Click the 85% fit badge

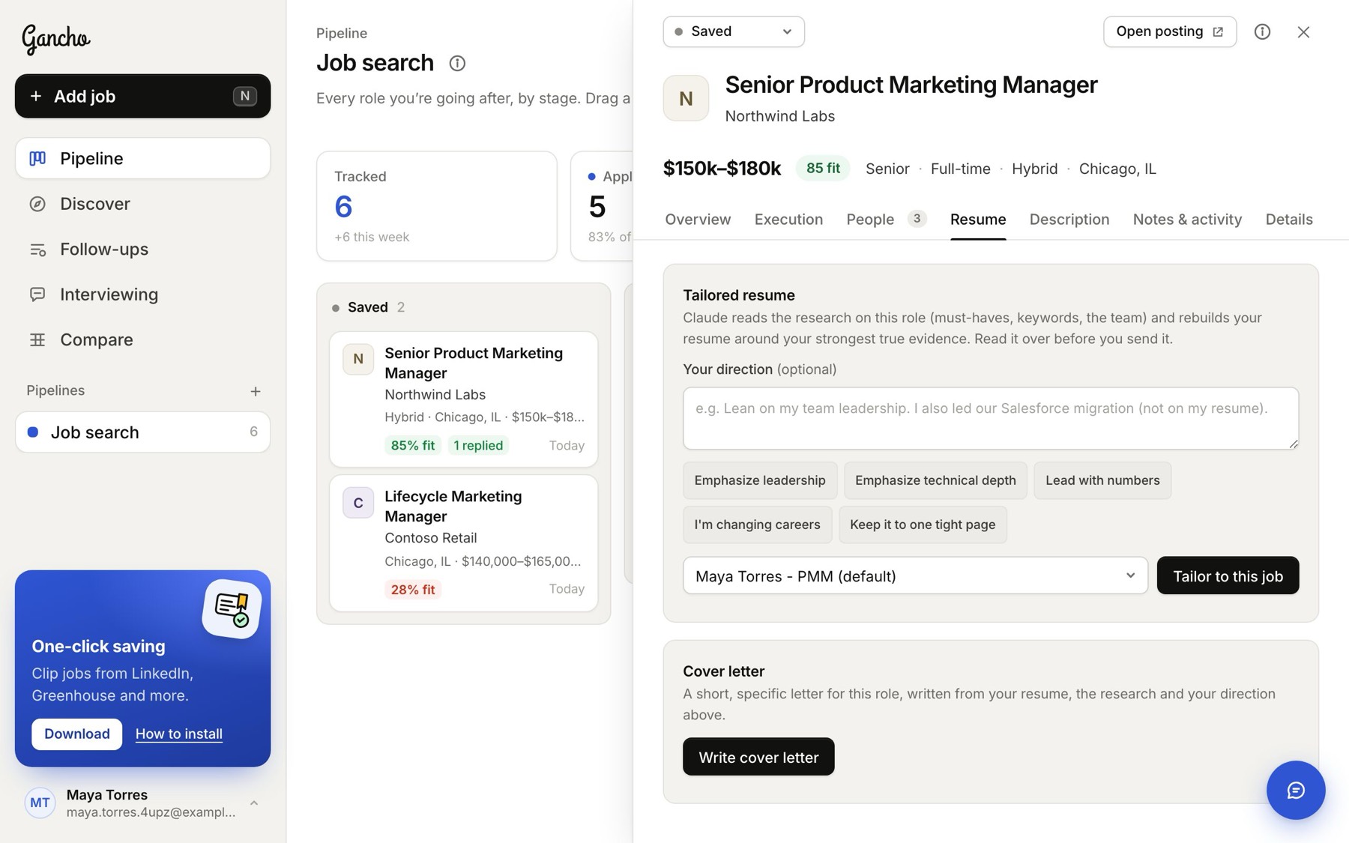413,445
